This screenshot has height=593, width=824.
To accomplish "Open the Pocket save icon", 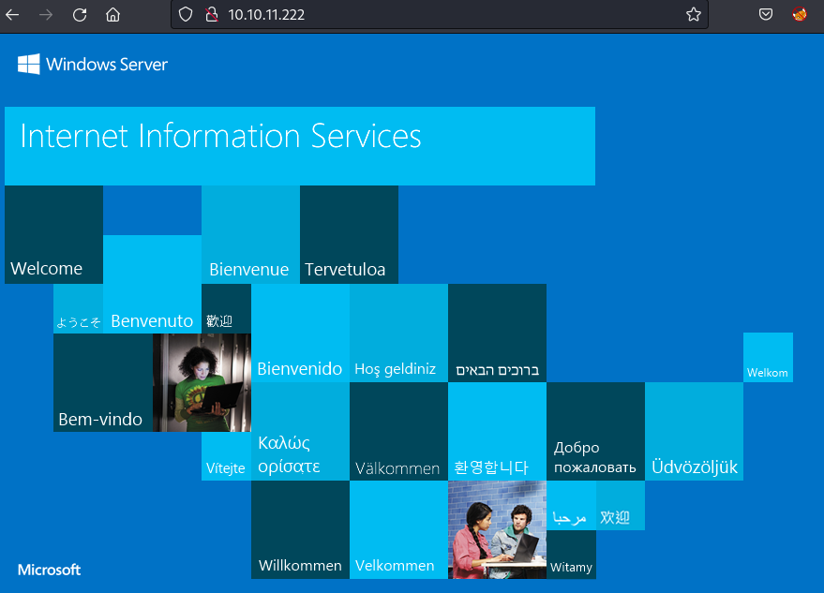I will (766, 15).
